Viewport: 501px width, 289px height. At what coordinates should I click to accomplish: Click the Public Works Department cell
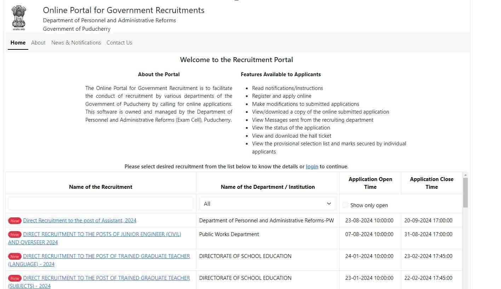coord(229,234)
